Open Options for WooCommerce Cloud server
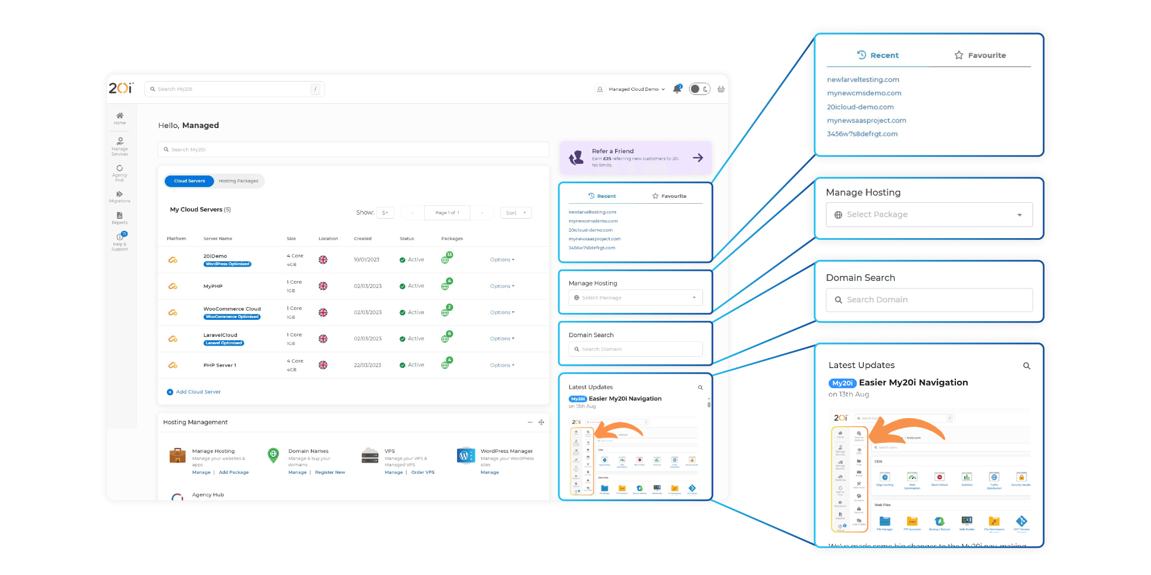This screenshot has height=575, width=1151. pos(502,312)
